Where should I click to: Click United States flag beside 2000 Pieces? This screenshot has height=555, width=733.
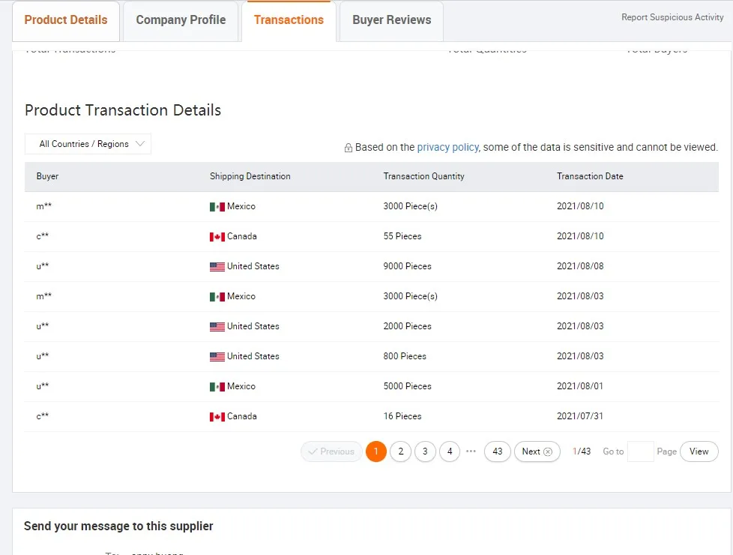(x=217, y=327)
